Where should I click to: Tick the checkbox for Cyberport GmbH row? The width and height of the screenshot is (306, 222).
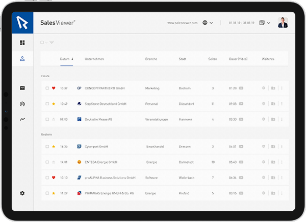pos(47,147)
